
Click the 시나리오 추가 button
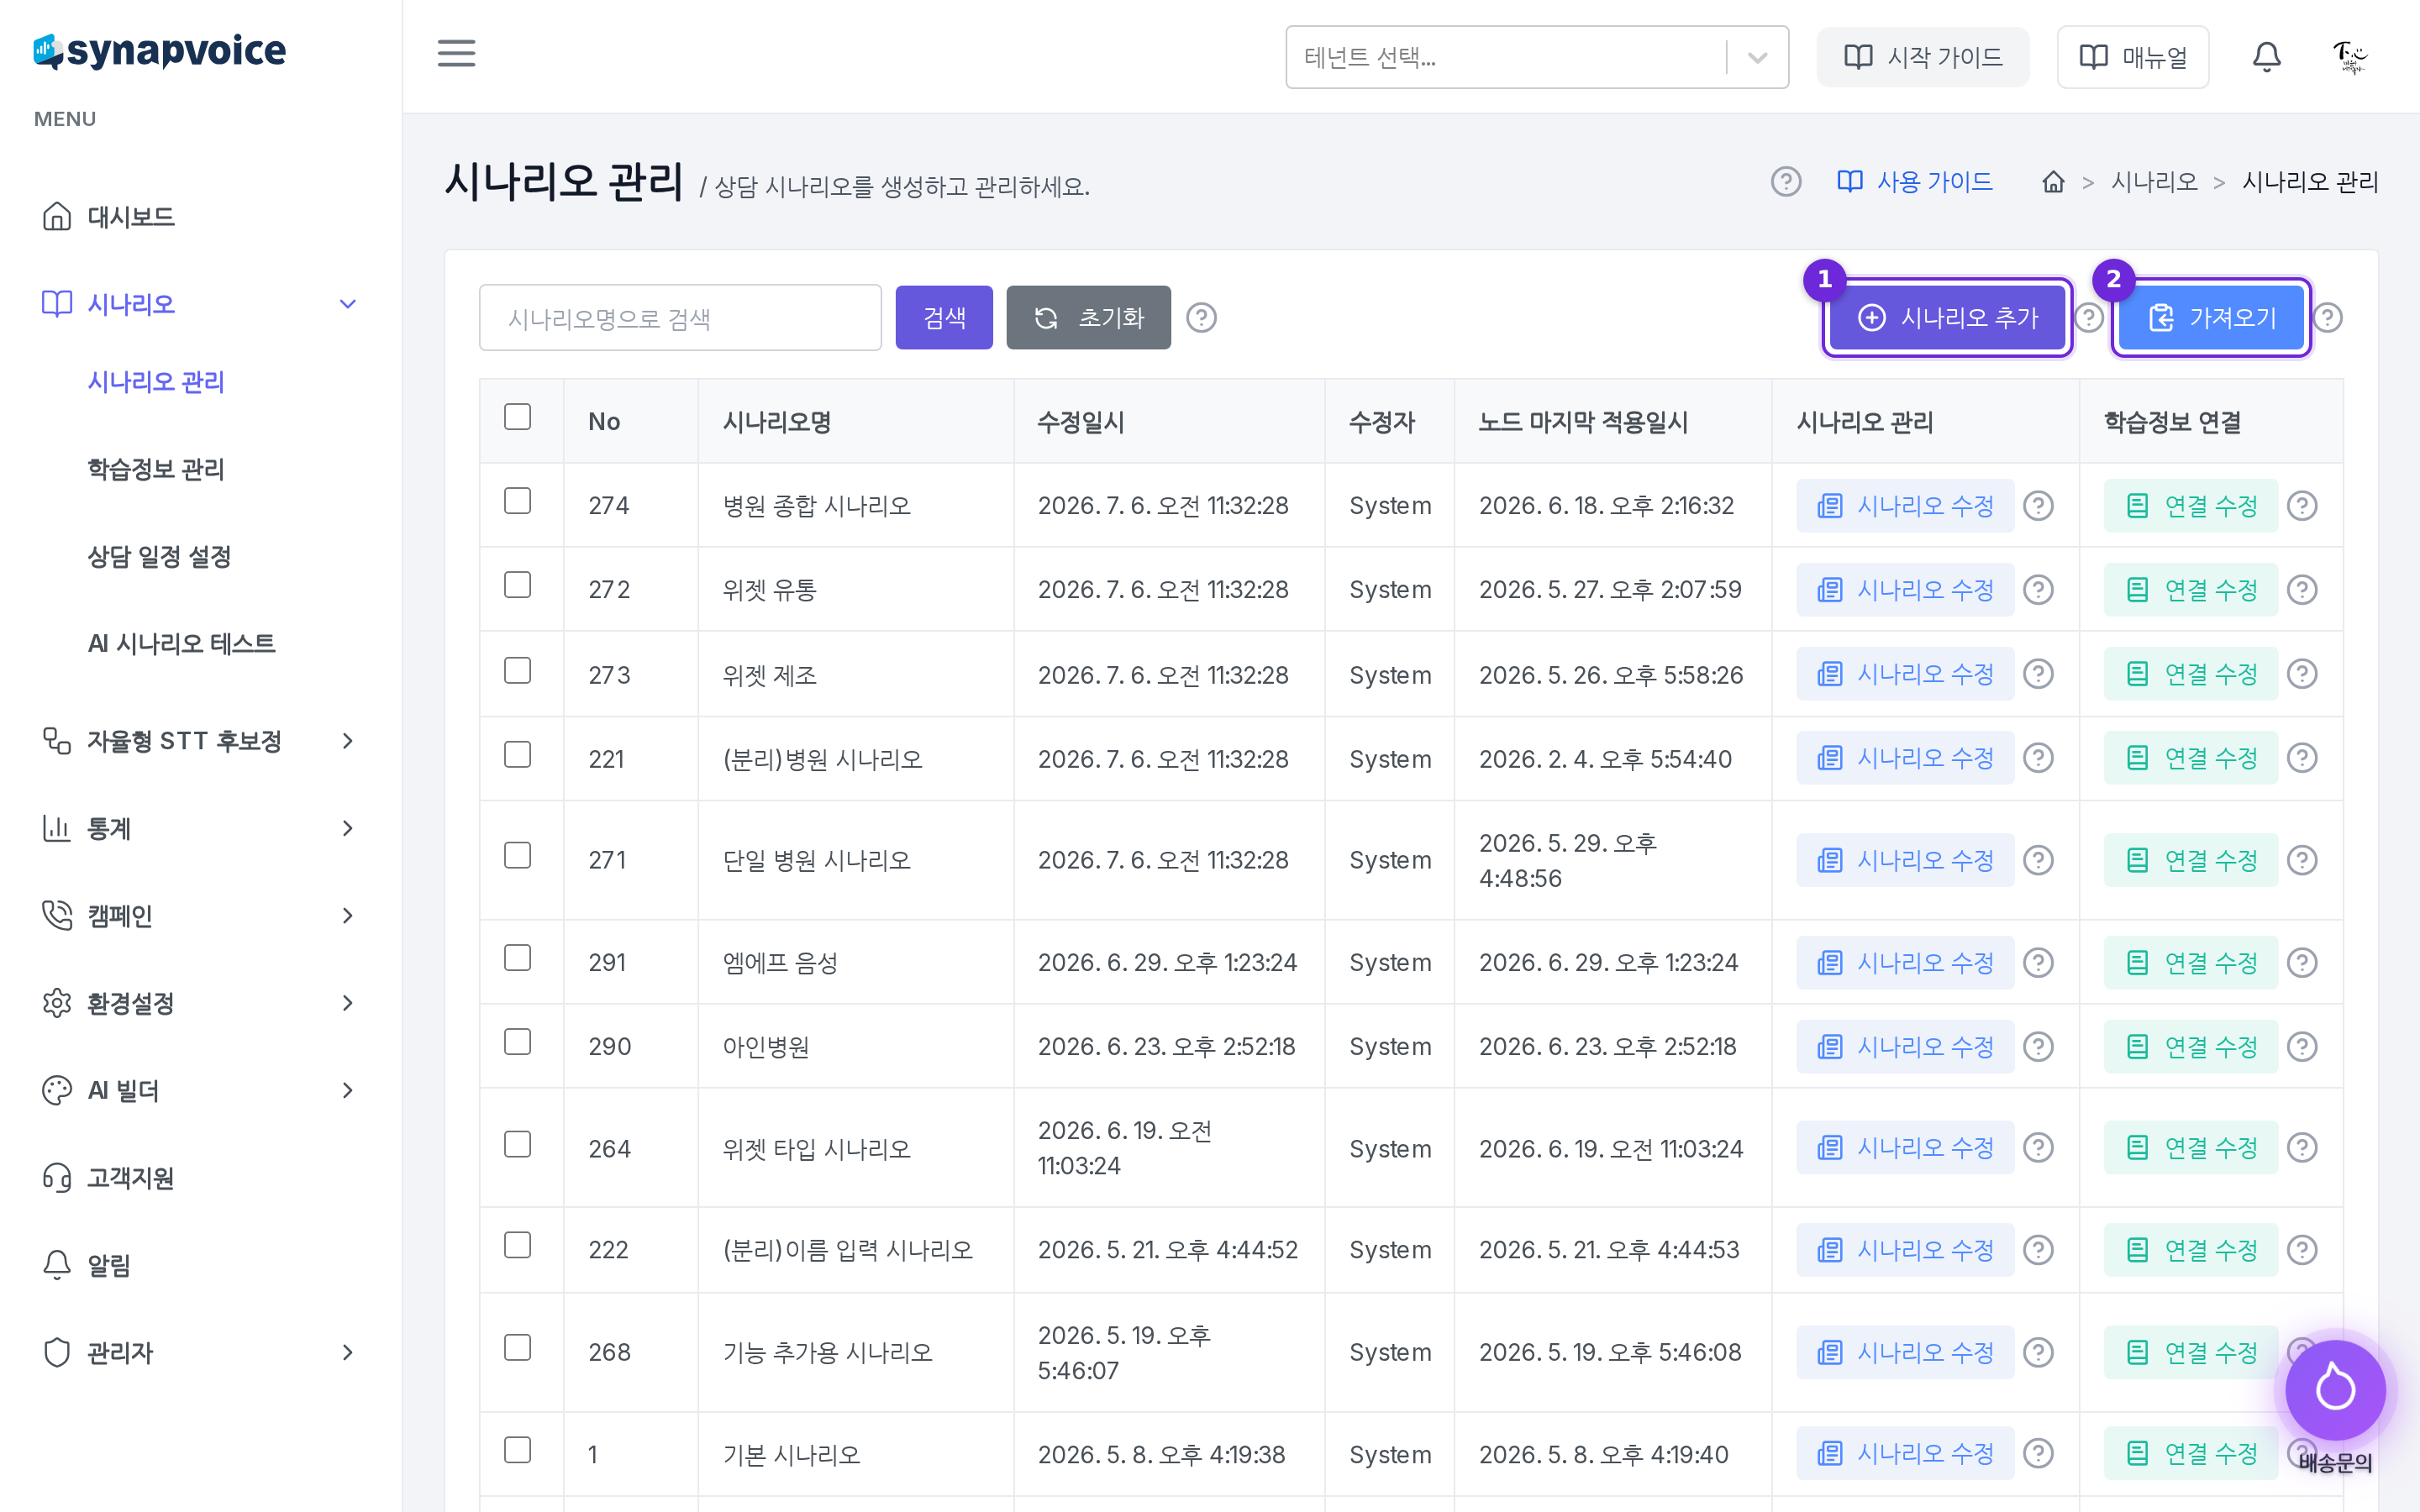coord(1947,318)
